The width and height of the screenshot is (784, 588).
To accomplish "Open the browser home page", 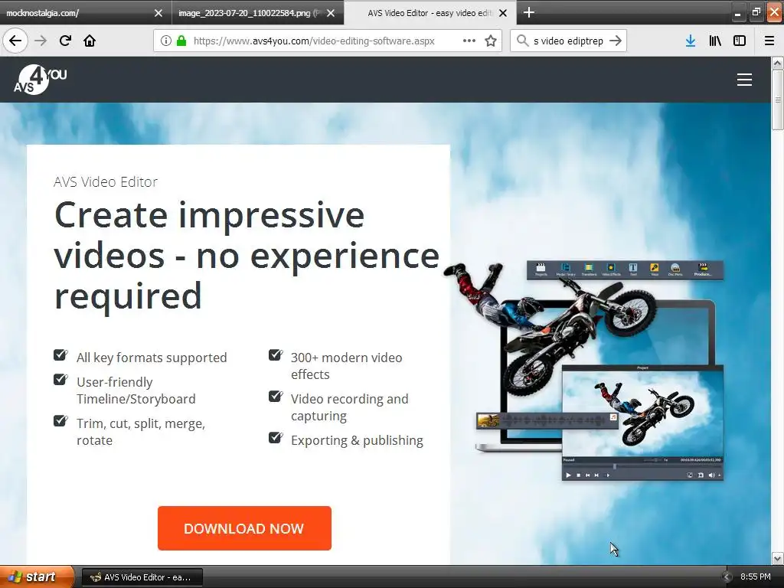I will pos(90,41).
